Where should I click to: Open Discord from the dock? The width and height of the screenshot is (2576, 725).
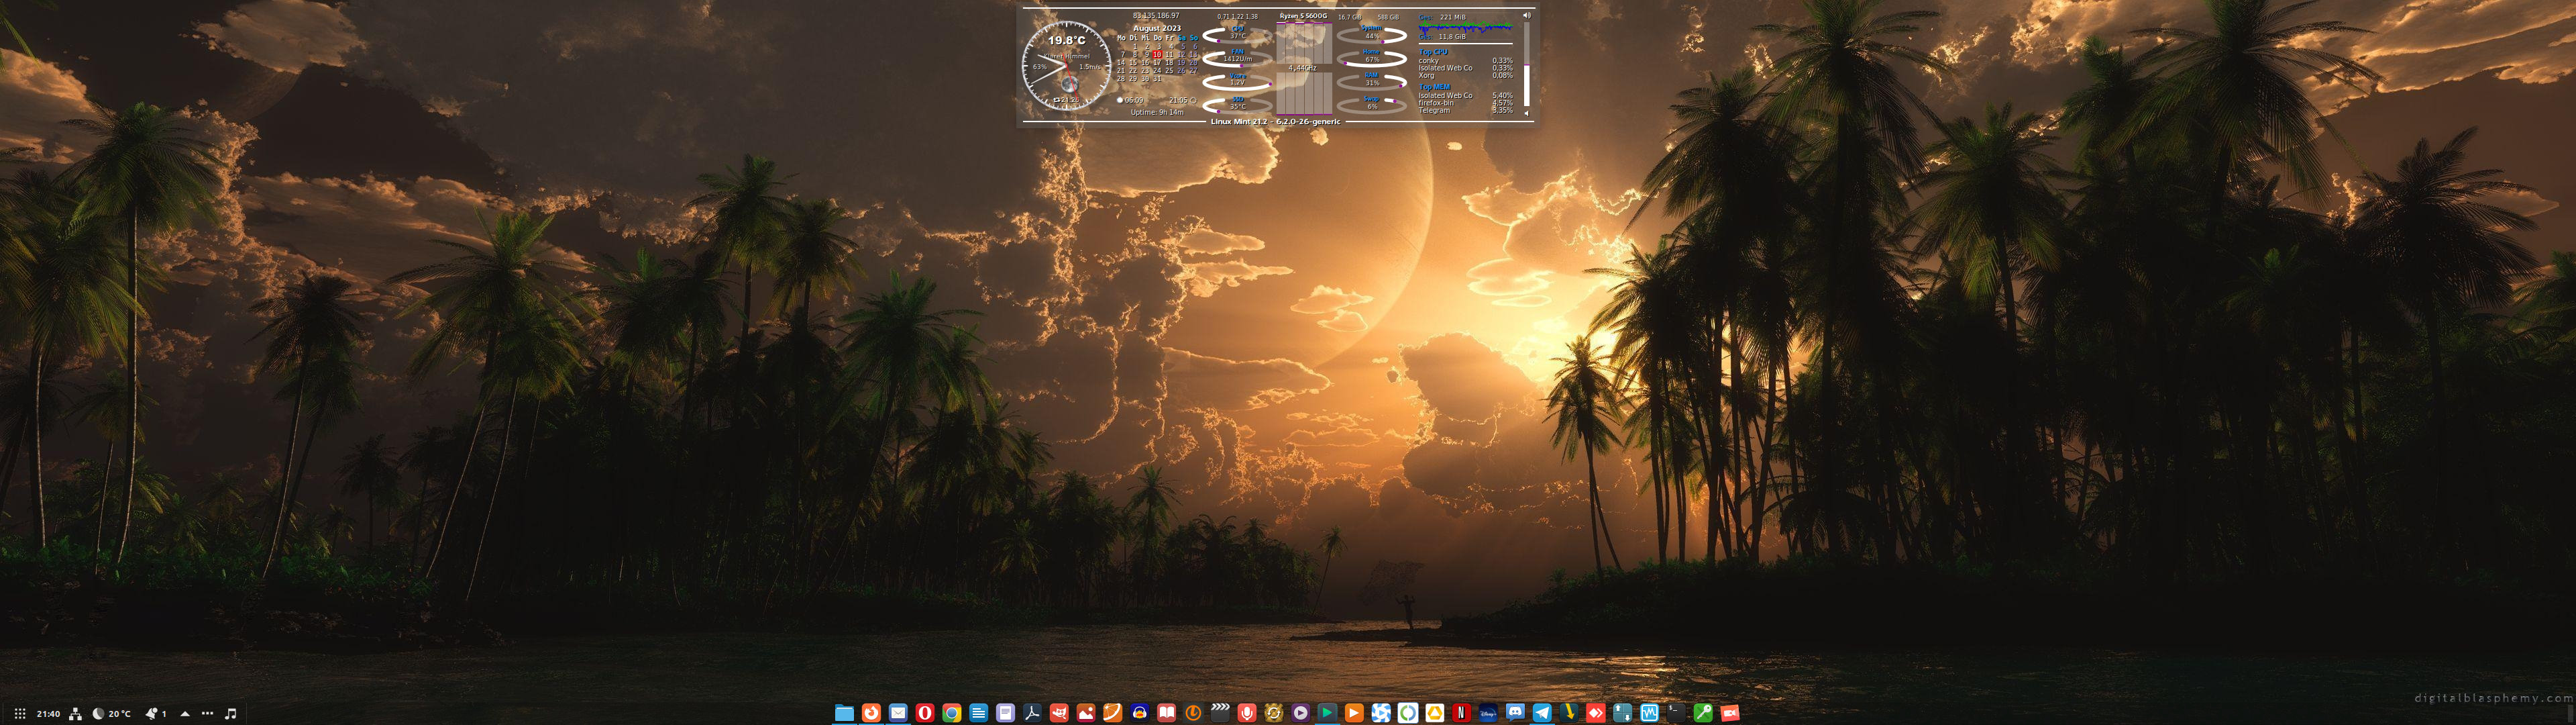[x=1515, y=713]
